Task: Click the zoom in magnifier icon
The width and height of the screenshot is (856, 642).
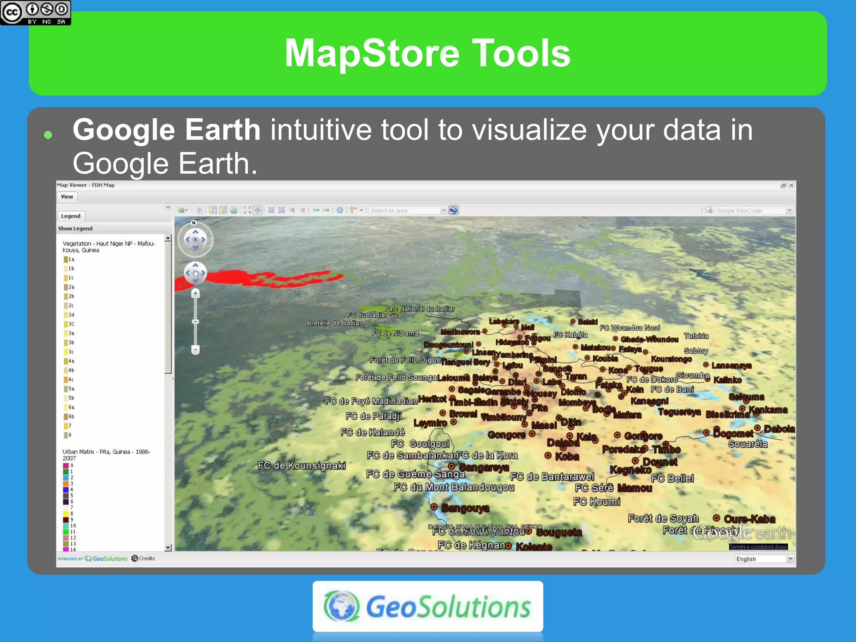Action: pyautogui.click(x=292, y=210)
